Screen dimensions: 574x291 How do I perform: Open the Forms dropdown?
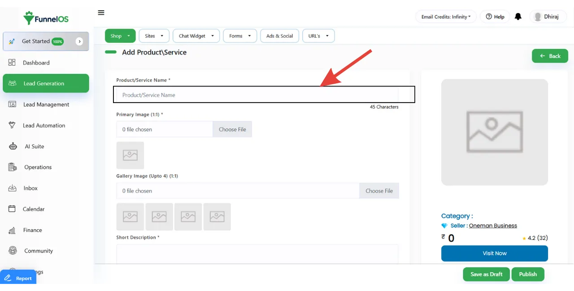(x=239, y=36)
